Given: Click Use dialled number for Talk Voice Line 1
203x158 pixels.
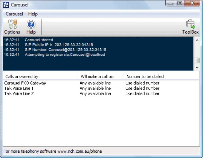Looking at the screenshot, I should (x=142, y=88).
